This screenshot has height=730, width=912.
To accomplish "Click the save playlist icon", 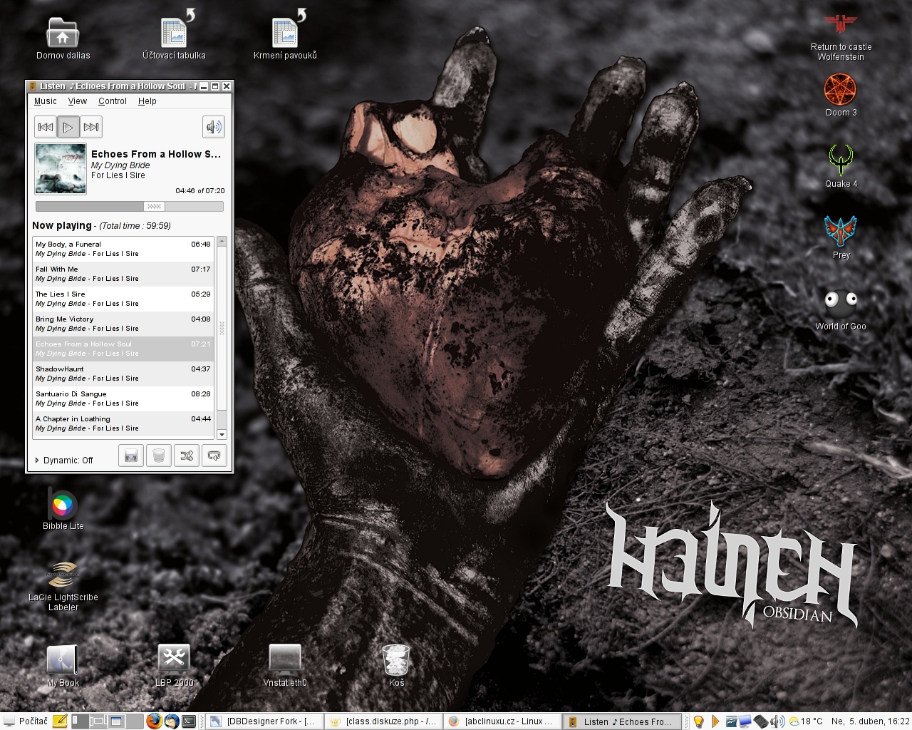I will click(130, 456).
